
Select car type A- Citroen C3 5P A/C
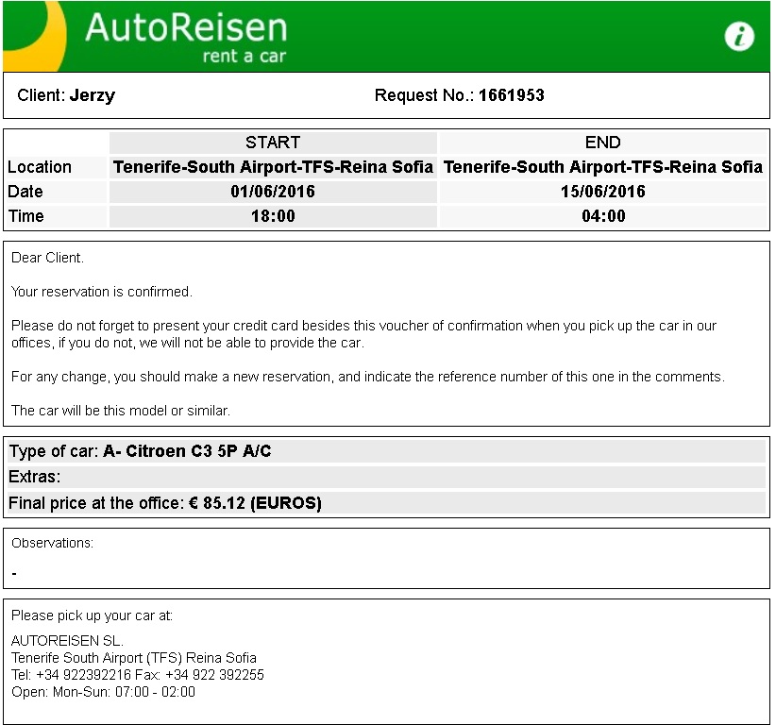tap(187, 451)
